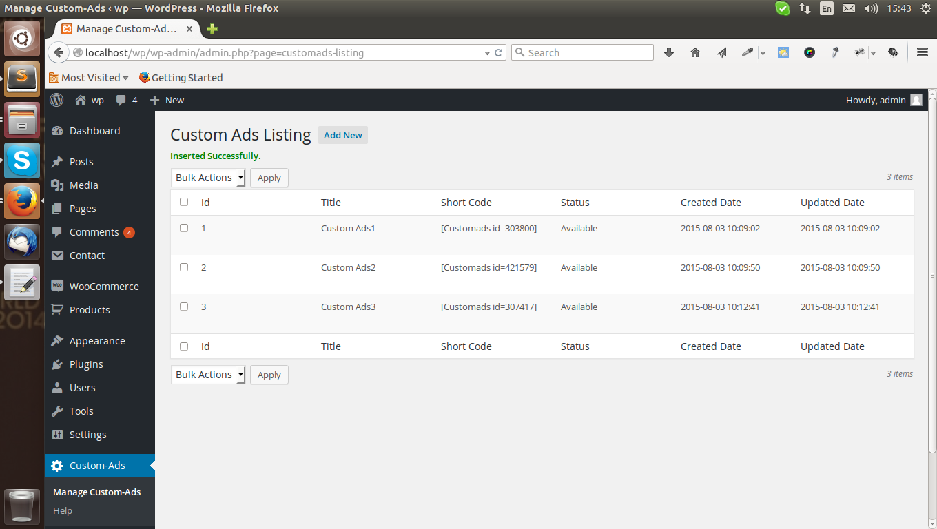The width and height of the screenshot is (937, 529).
Task: Click the page vertical scrollbar
Action: [932, 276]
